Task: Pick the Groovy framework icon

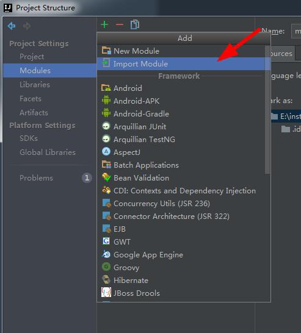Action: point(106,267)
